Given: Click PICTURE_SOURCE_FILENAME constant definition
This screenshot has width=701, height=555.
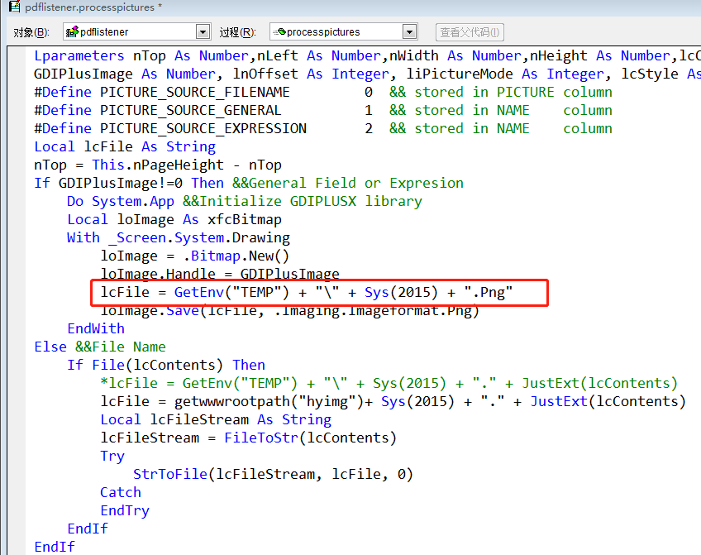Looking at the screenshot, I should 195,92.
